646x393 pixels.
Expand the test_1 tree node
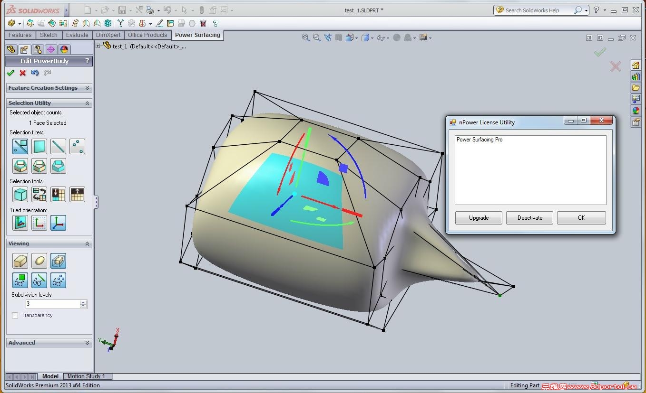(x=98, y=46)
